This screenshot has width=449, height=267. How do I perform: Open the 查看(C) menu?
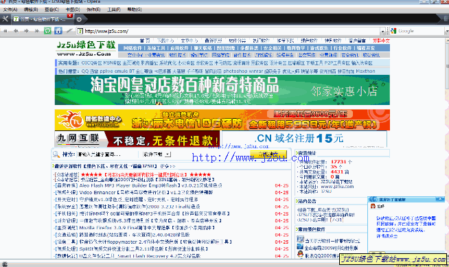click(51, 10)
